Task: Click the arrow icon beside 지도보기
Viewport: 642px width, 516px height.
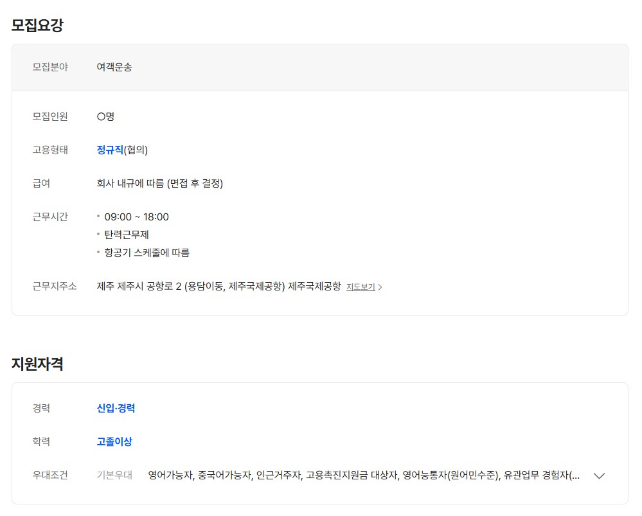Action: 380,287
